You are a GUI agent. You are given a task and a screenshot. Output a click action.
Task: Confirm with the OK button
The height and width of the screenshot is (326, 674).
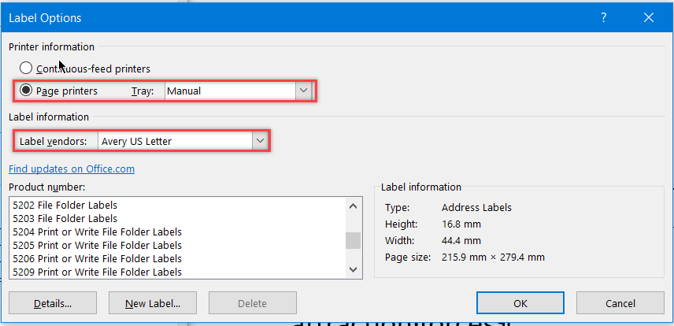[x=520, y=303]
